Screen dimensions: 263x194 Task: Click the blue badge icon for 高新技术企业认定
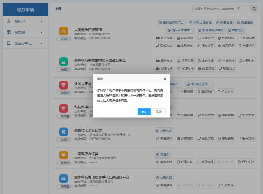(x=64, y=132)
